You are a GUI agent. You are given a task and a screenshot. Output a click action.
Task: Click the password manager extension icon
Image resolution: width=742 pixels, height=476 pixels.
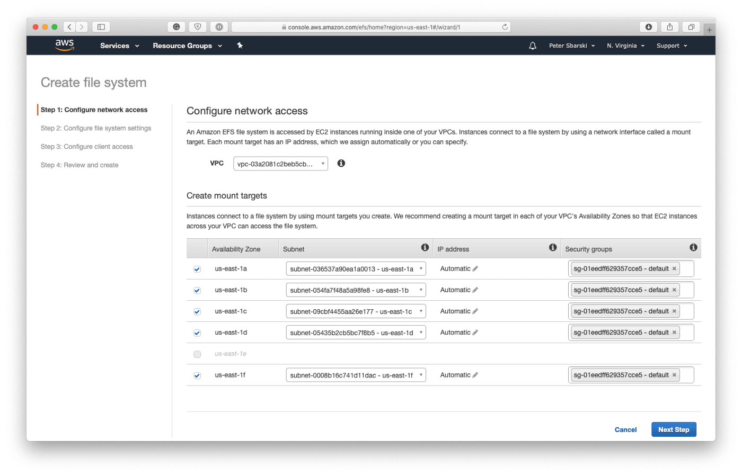[x=219, y=27]
